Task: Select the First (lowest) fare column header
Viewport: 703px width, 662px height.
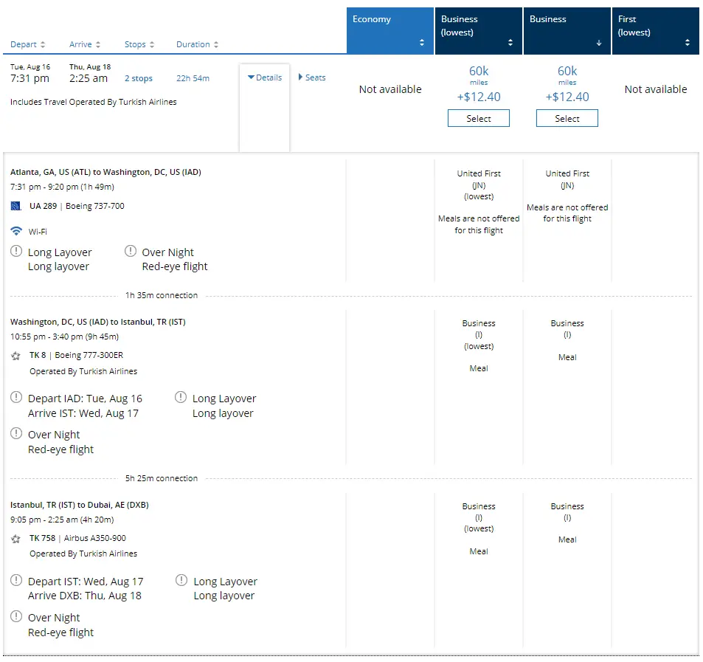Action: tap(655, 30)
